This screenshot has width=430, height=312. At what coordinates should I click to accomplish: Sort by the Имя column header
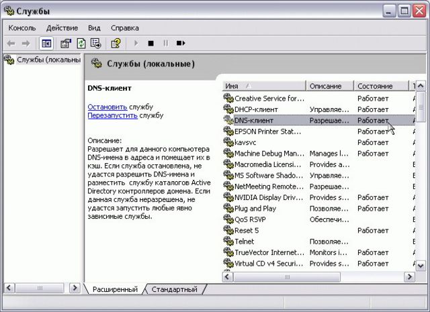pyautogui.click(x=264, y=86)
